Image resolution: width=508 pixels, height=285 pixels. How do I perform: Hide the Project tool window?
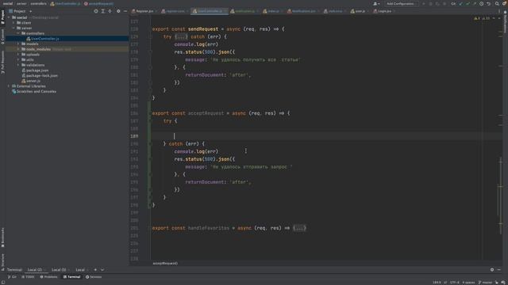point(125,11)
